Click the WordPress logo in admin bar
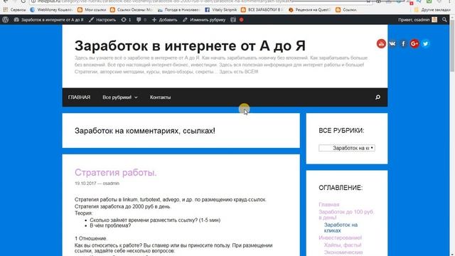 pyautogui.click(x=5, y=20)
